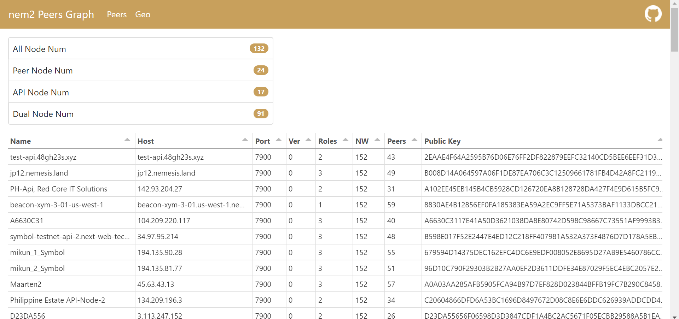
Task: Click public key starting with 8830AE4B12
Action: click(542, 205)
